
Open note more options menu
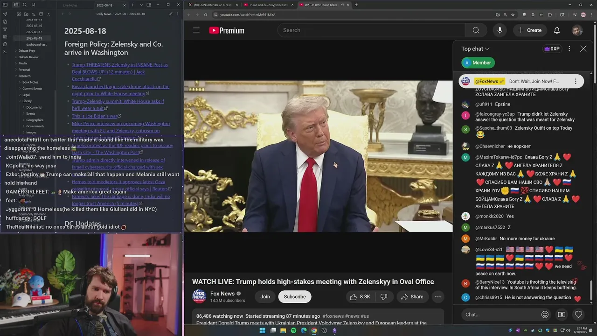click(x=178, y=14)
